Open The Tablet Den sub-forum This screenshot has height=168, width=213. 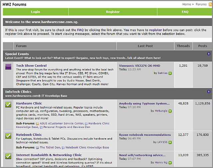(x=51, y=147)
